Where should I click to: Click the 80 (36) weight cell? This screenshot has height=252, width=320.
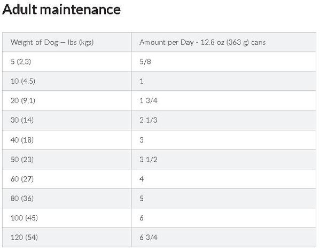(x=67, y=199)
